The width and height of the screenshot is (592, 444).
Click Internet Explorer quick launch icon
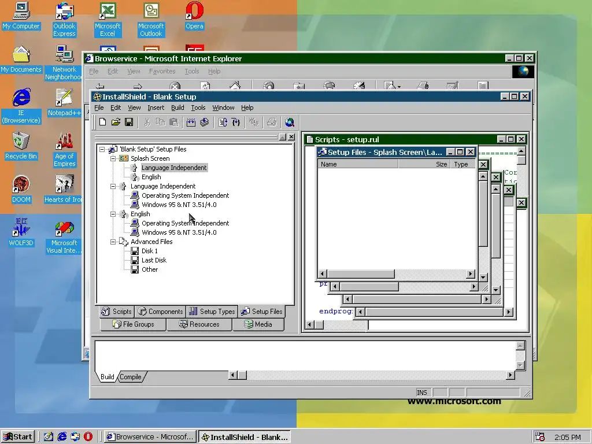(x=62, y=437)
